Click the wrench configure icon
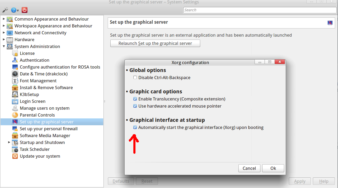 [5, 10]
